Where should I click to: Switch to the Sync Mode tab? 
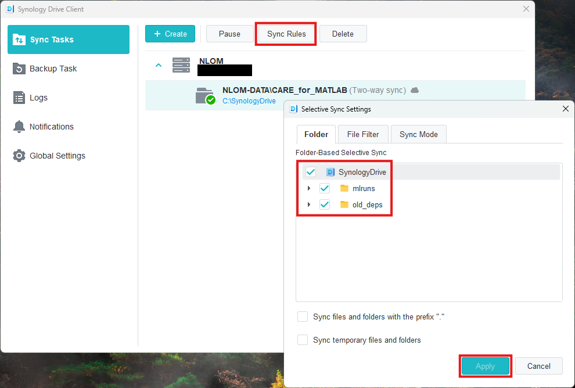(x=418, y=134)
